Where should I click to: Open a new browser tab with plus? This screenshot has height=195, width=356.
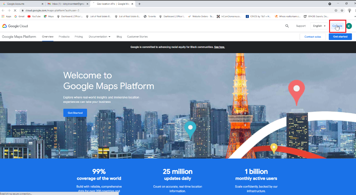[x=139, y=4]
